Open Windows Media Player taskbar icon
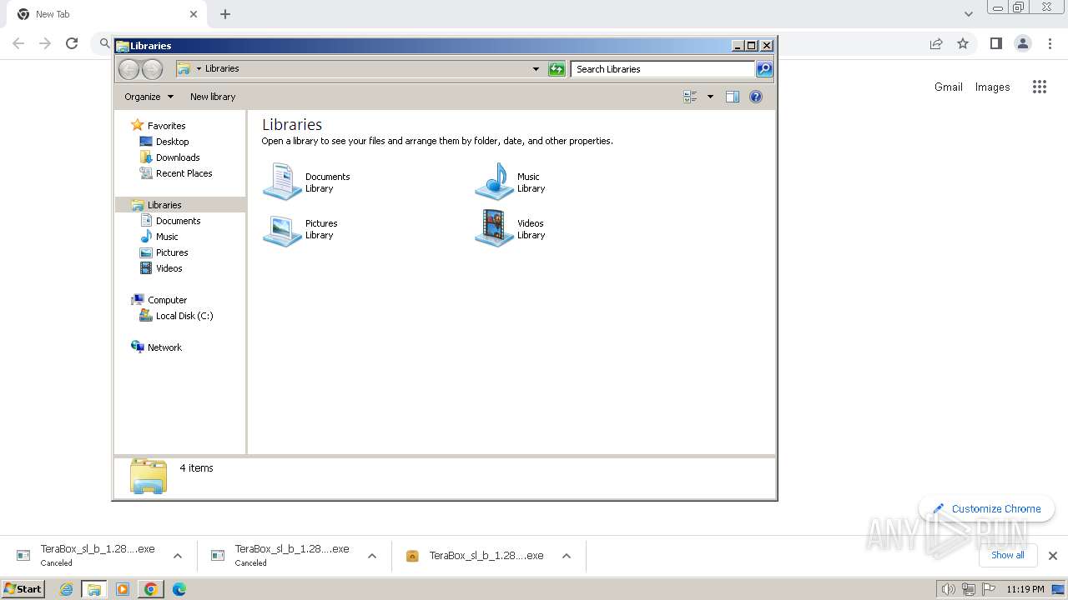This screenshot has height=600, width=1068. click(x=123, y=589)
